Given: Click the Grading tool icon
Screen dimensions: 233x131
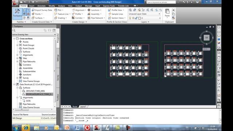Looking at the screenshot, I should tap(56, 18).
